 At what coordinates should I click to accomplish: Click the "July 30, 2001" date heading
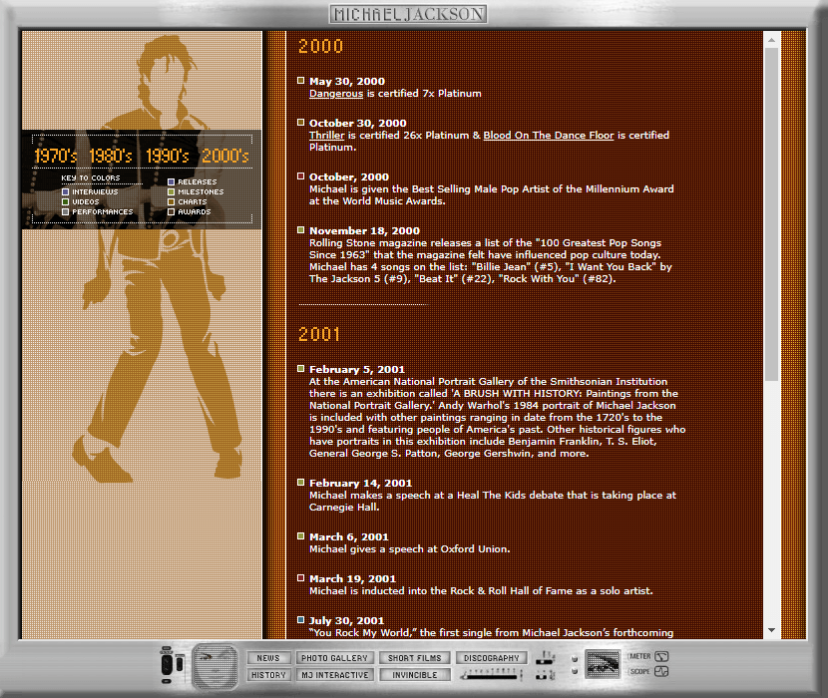tap(347, 621)
